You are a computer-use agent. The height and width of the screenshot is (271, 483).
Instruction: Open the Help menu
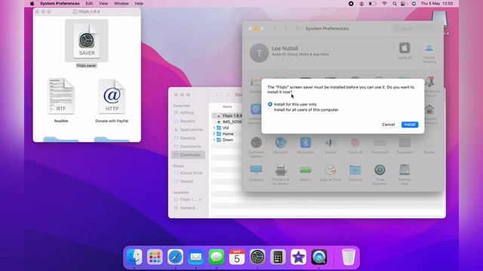click(x=139, y=3)
